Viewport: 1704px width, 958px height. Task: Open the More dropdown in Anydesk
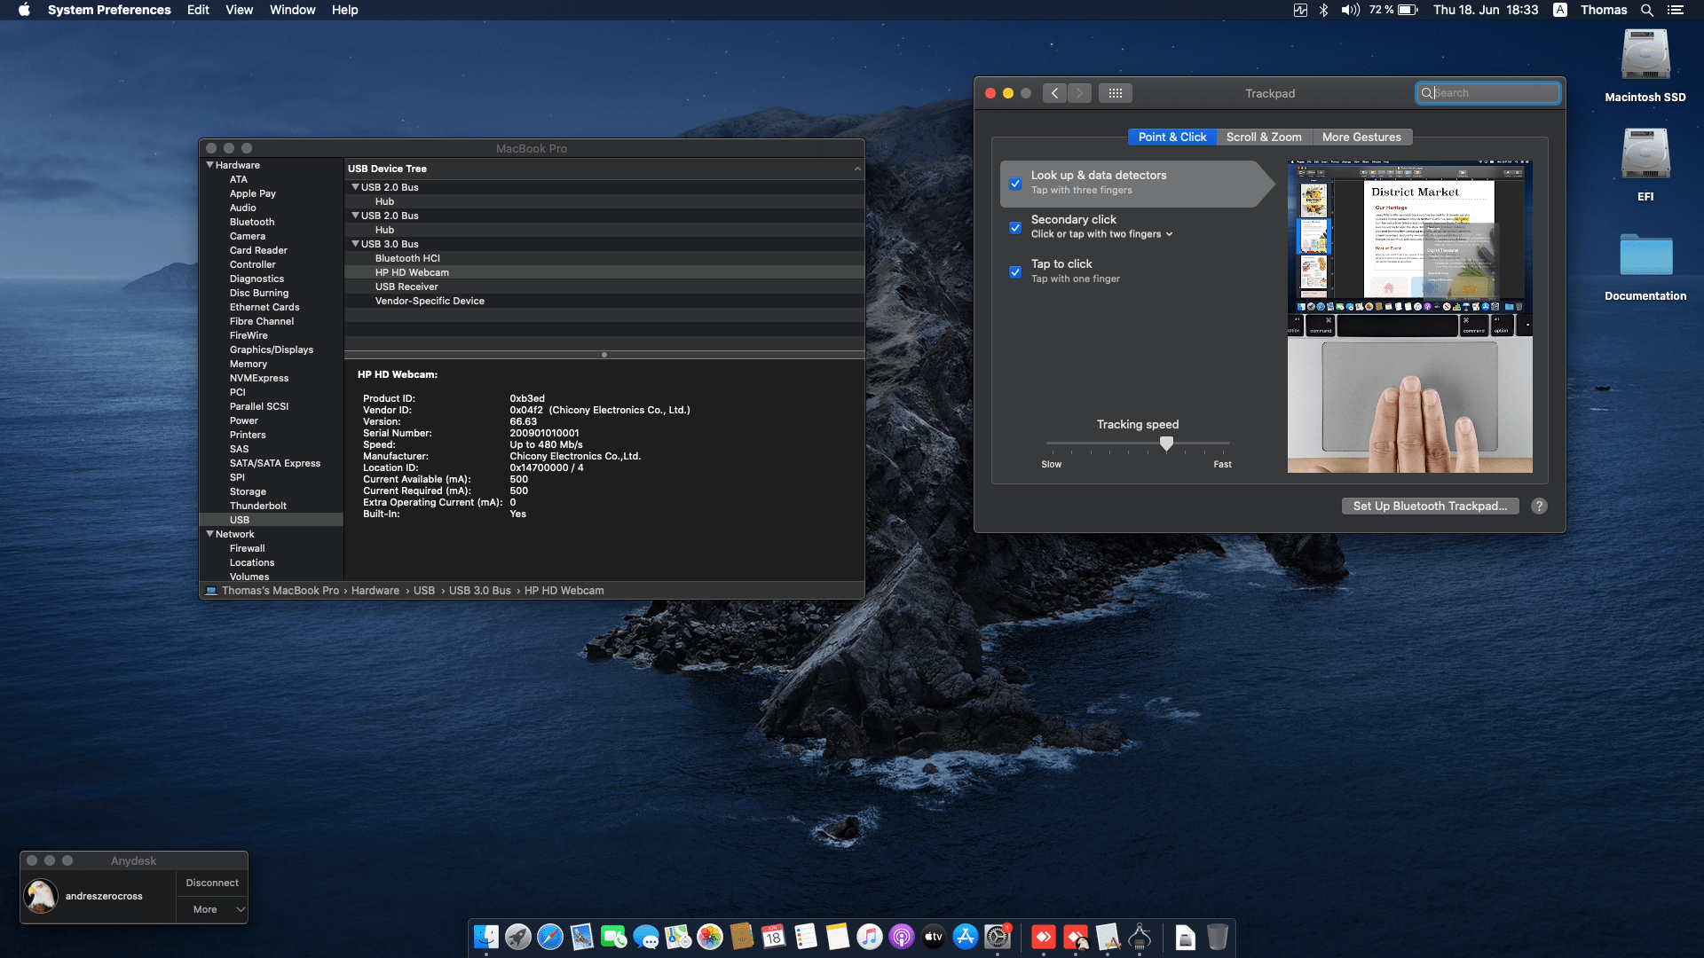point(211,909)
